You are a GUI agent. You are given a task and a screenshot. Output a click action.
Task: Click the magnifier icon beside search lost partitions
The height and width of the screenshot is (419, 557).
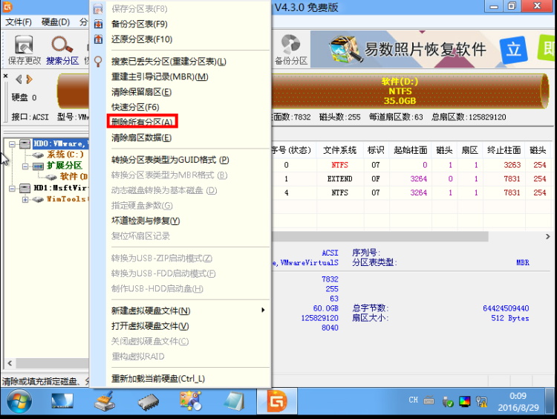coord(98,62)
